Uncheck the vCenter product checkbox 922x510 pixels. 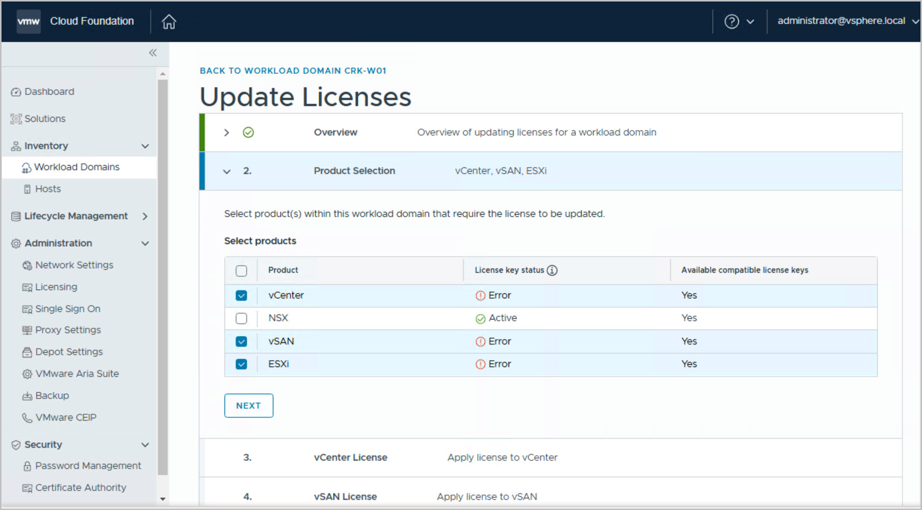pos(241,296)
